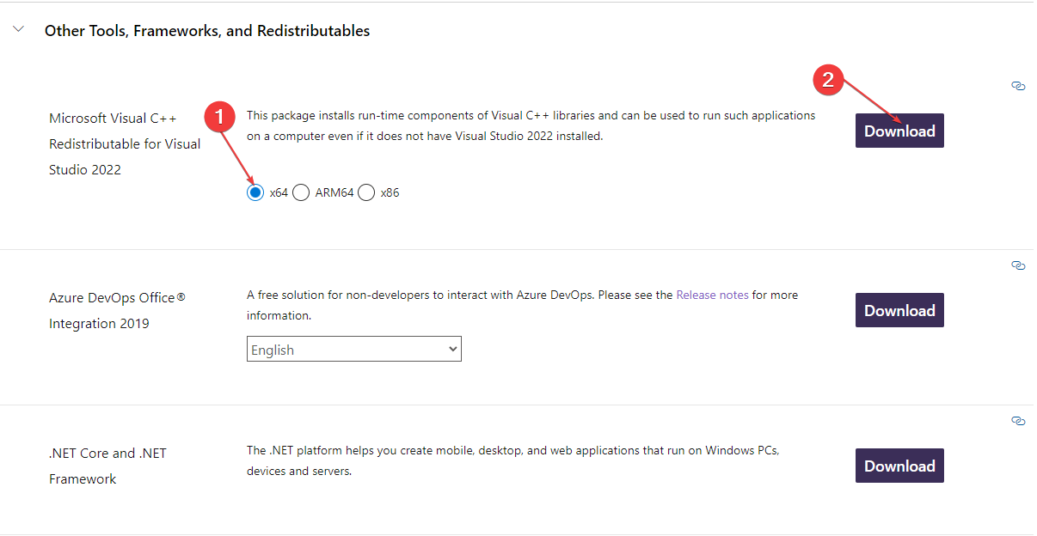The width and height of the screenshot is (1037, 536).
Task: Collapse the Other Tools, Frameworks, and Redistributables section
Action: coord(19,30)
